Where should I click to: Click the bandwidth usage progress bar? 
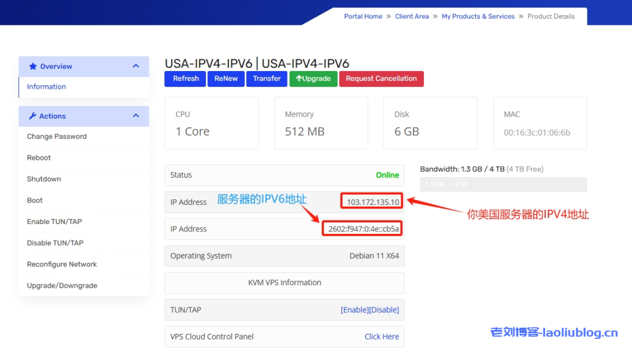tap(504, 184)
